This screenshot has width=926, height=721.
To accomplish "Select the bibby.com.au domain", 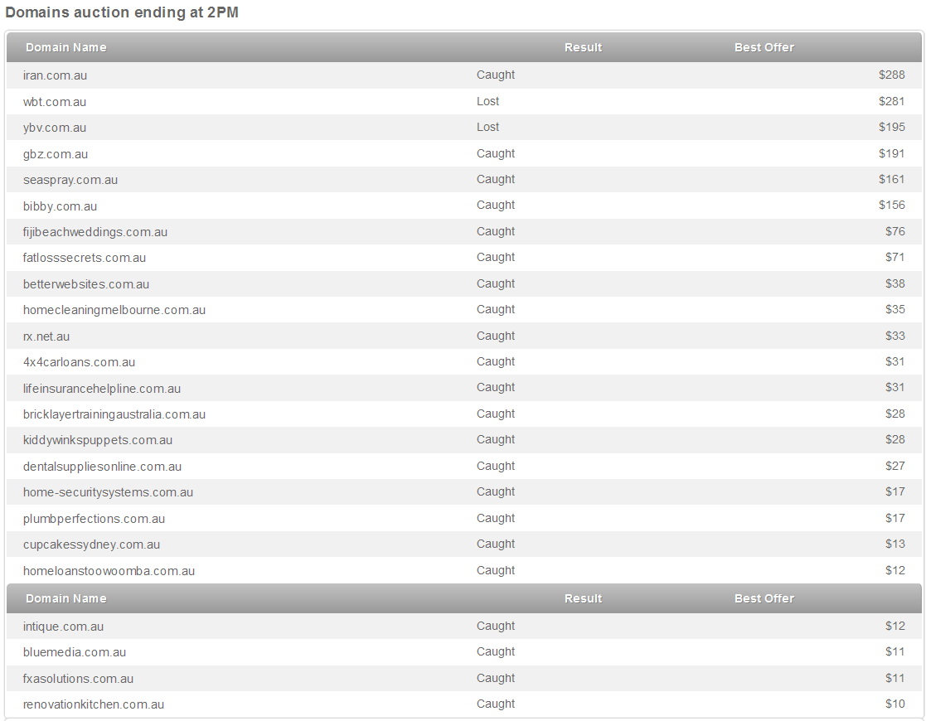I will pos(61,206).
